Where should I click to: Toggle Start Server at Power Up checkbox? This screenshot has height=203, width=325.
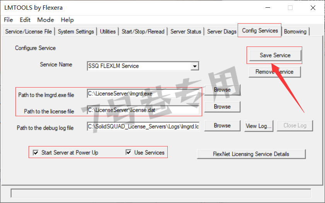36,153
